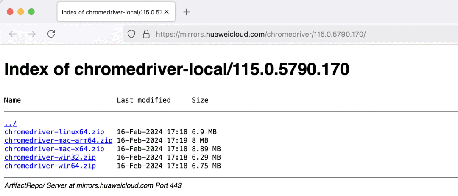Click the 6.9 MB size value
458x196 pixels.
tap(204, 132)
